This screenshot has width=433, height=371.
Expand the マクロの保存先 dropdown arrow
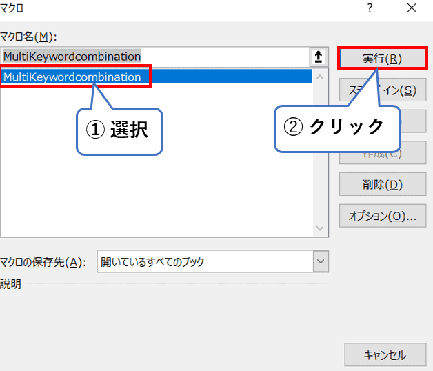[321, 261]
